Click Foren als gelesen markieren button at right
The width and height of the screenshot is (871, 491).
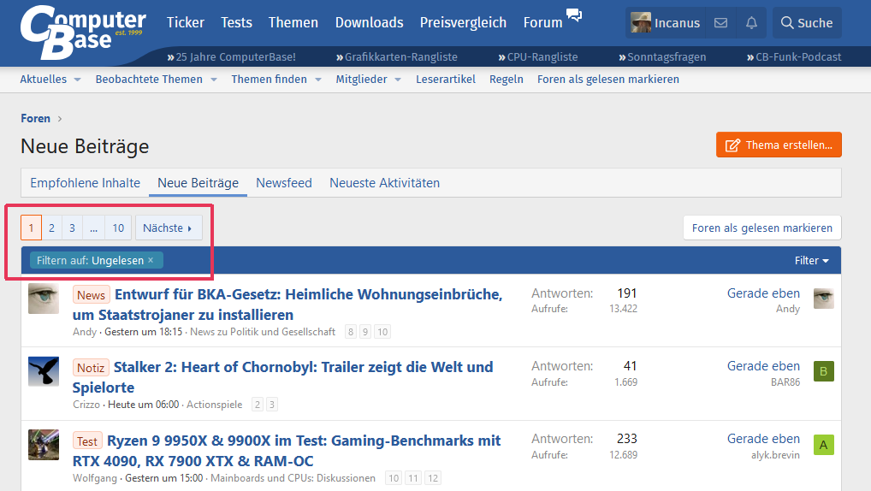[x=762, y=228]
